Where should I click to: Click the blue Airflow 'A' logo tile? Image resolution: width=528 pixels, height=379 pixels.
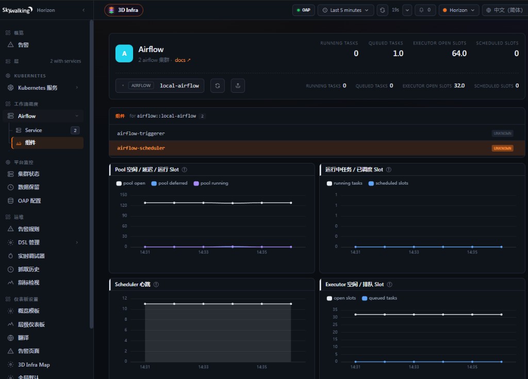coord(124,53)
